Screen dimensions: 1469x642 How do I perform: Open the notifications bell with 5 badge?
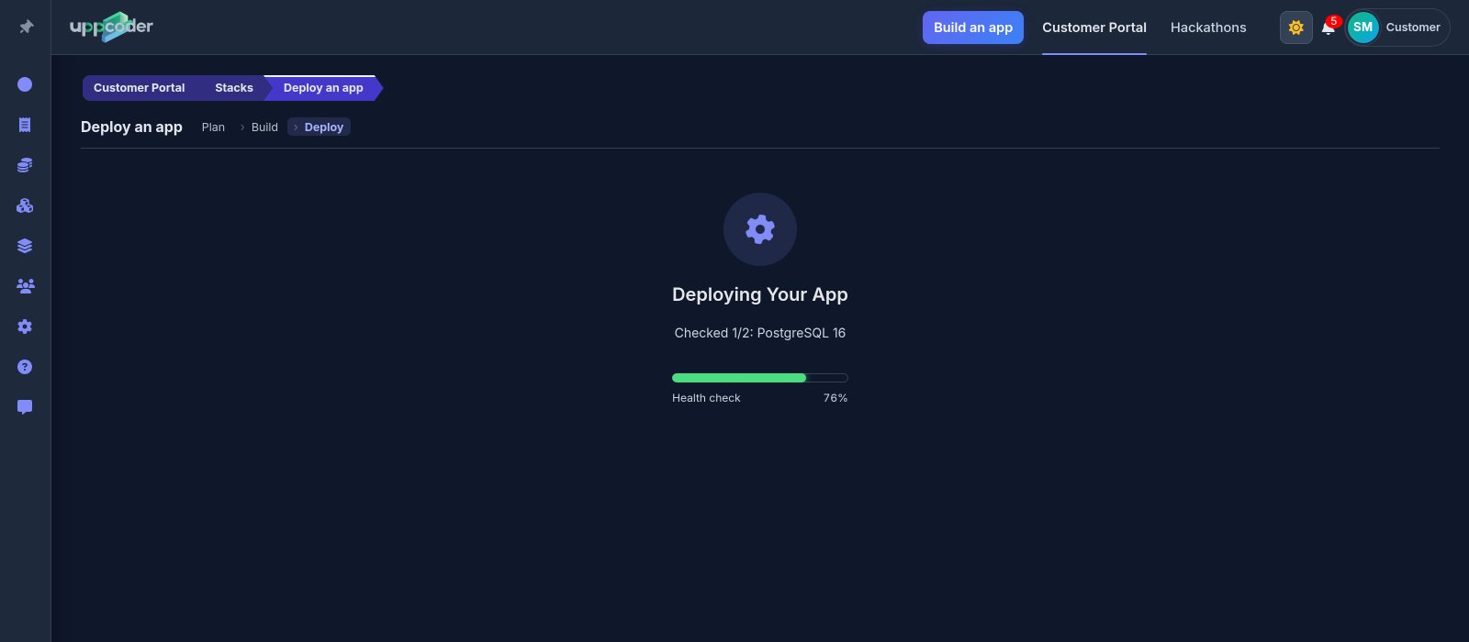pos(1329,28)
